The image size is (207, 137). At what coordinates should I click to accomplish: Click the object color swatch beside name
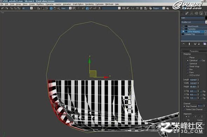coord(206,18)
